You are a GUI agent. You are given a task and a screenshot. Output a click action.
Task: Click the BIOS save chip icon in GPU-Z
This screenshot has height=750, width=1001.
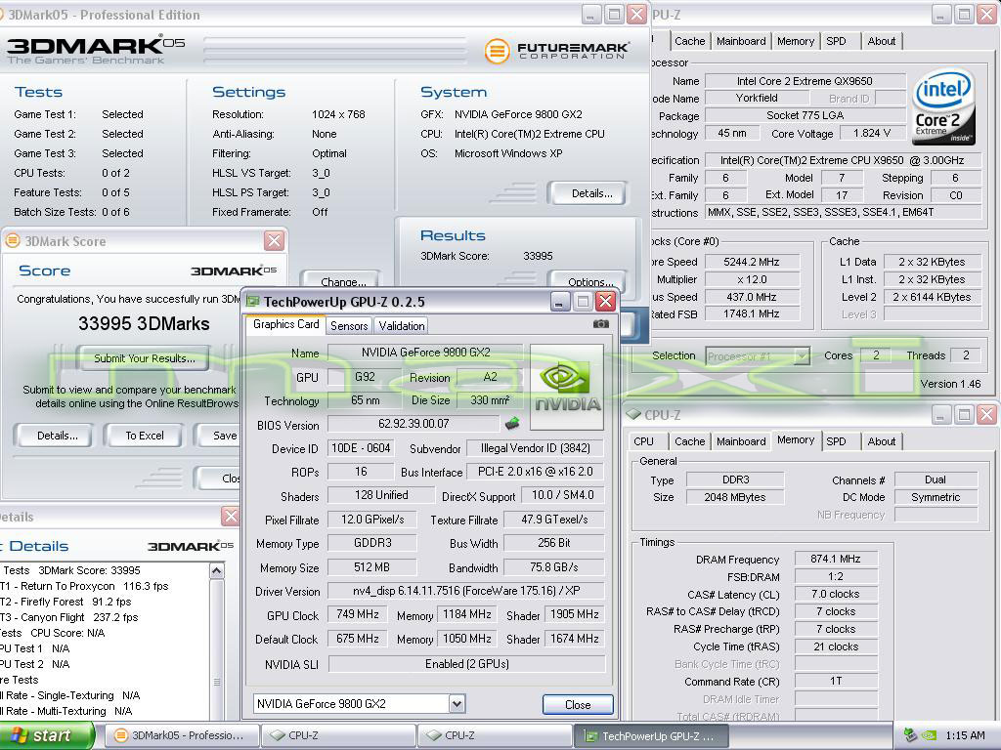click(x=512, y=423)
